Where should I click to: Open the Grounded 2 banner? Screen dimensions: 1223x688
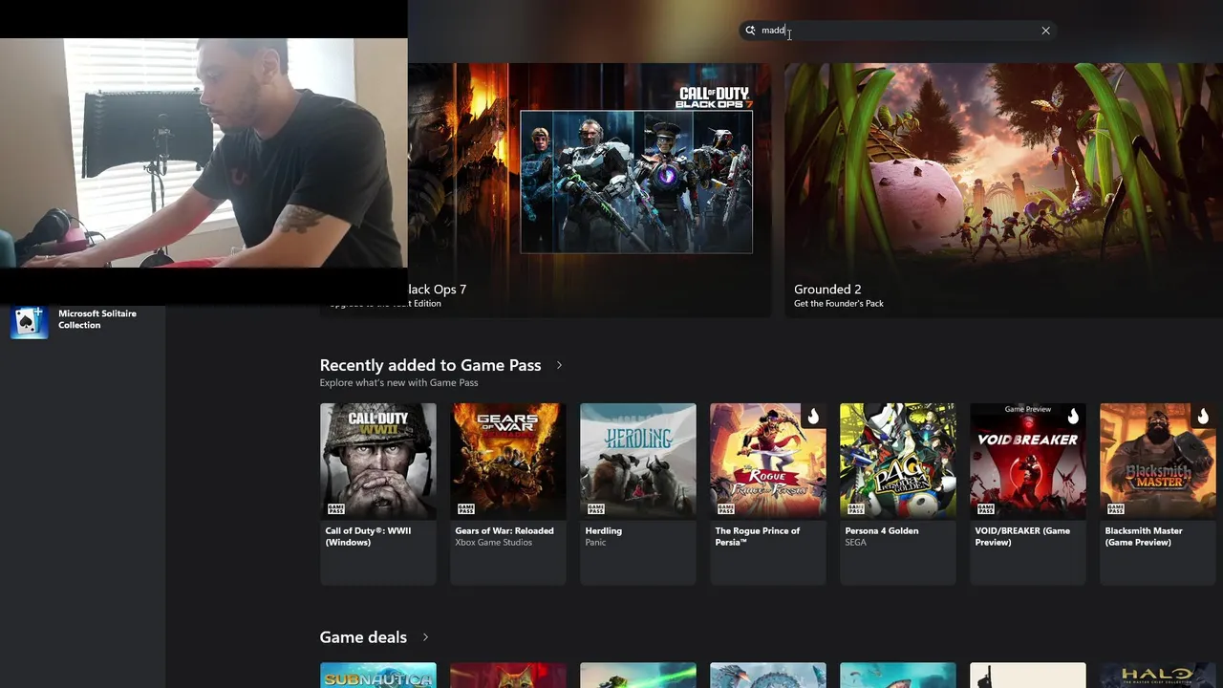point(1003,190)
